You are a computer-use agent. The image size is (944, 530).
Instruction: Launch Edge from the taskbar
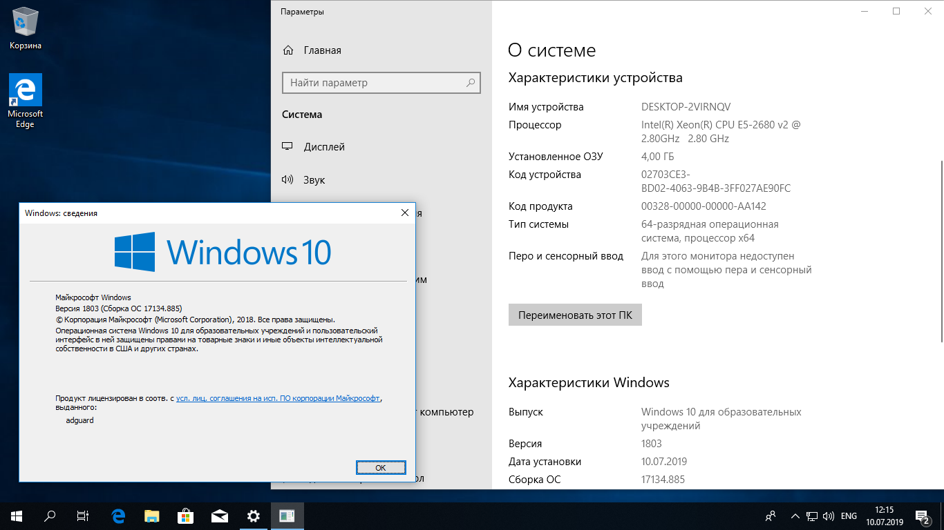coord(118,516)
